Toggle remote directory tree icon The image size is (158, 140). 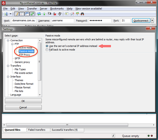(x=27, y=14)
